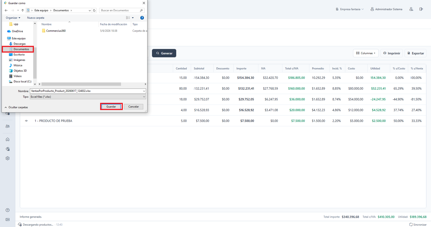Open Escritorio in the navigation pane
This screenshot has width=431, height=227.
click(x=19, y=55)
